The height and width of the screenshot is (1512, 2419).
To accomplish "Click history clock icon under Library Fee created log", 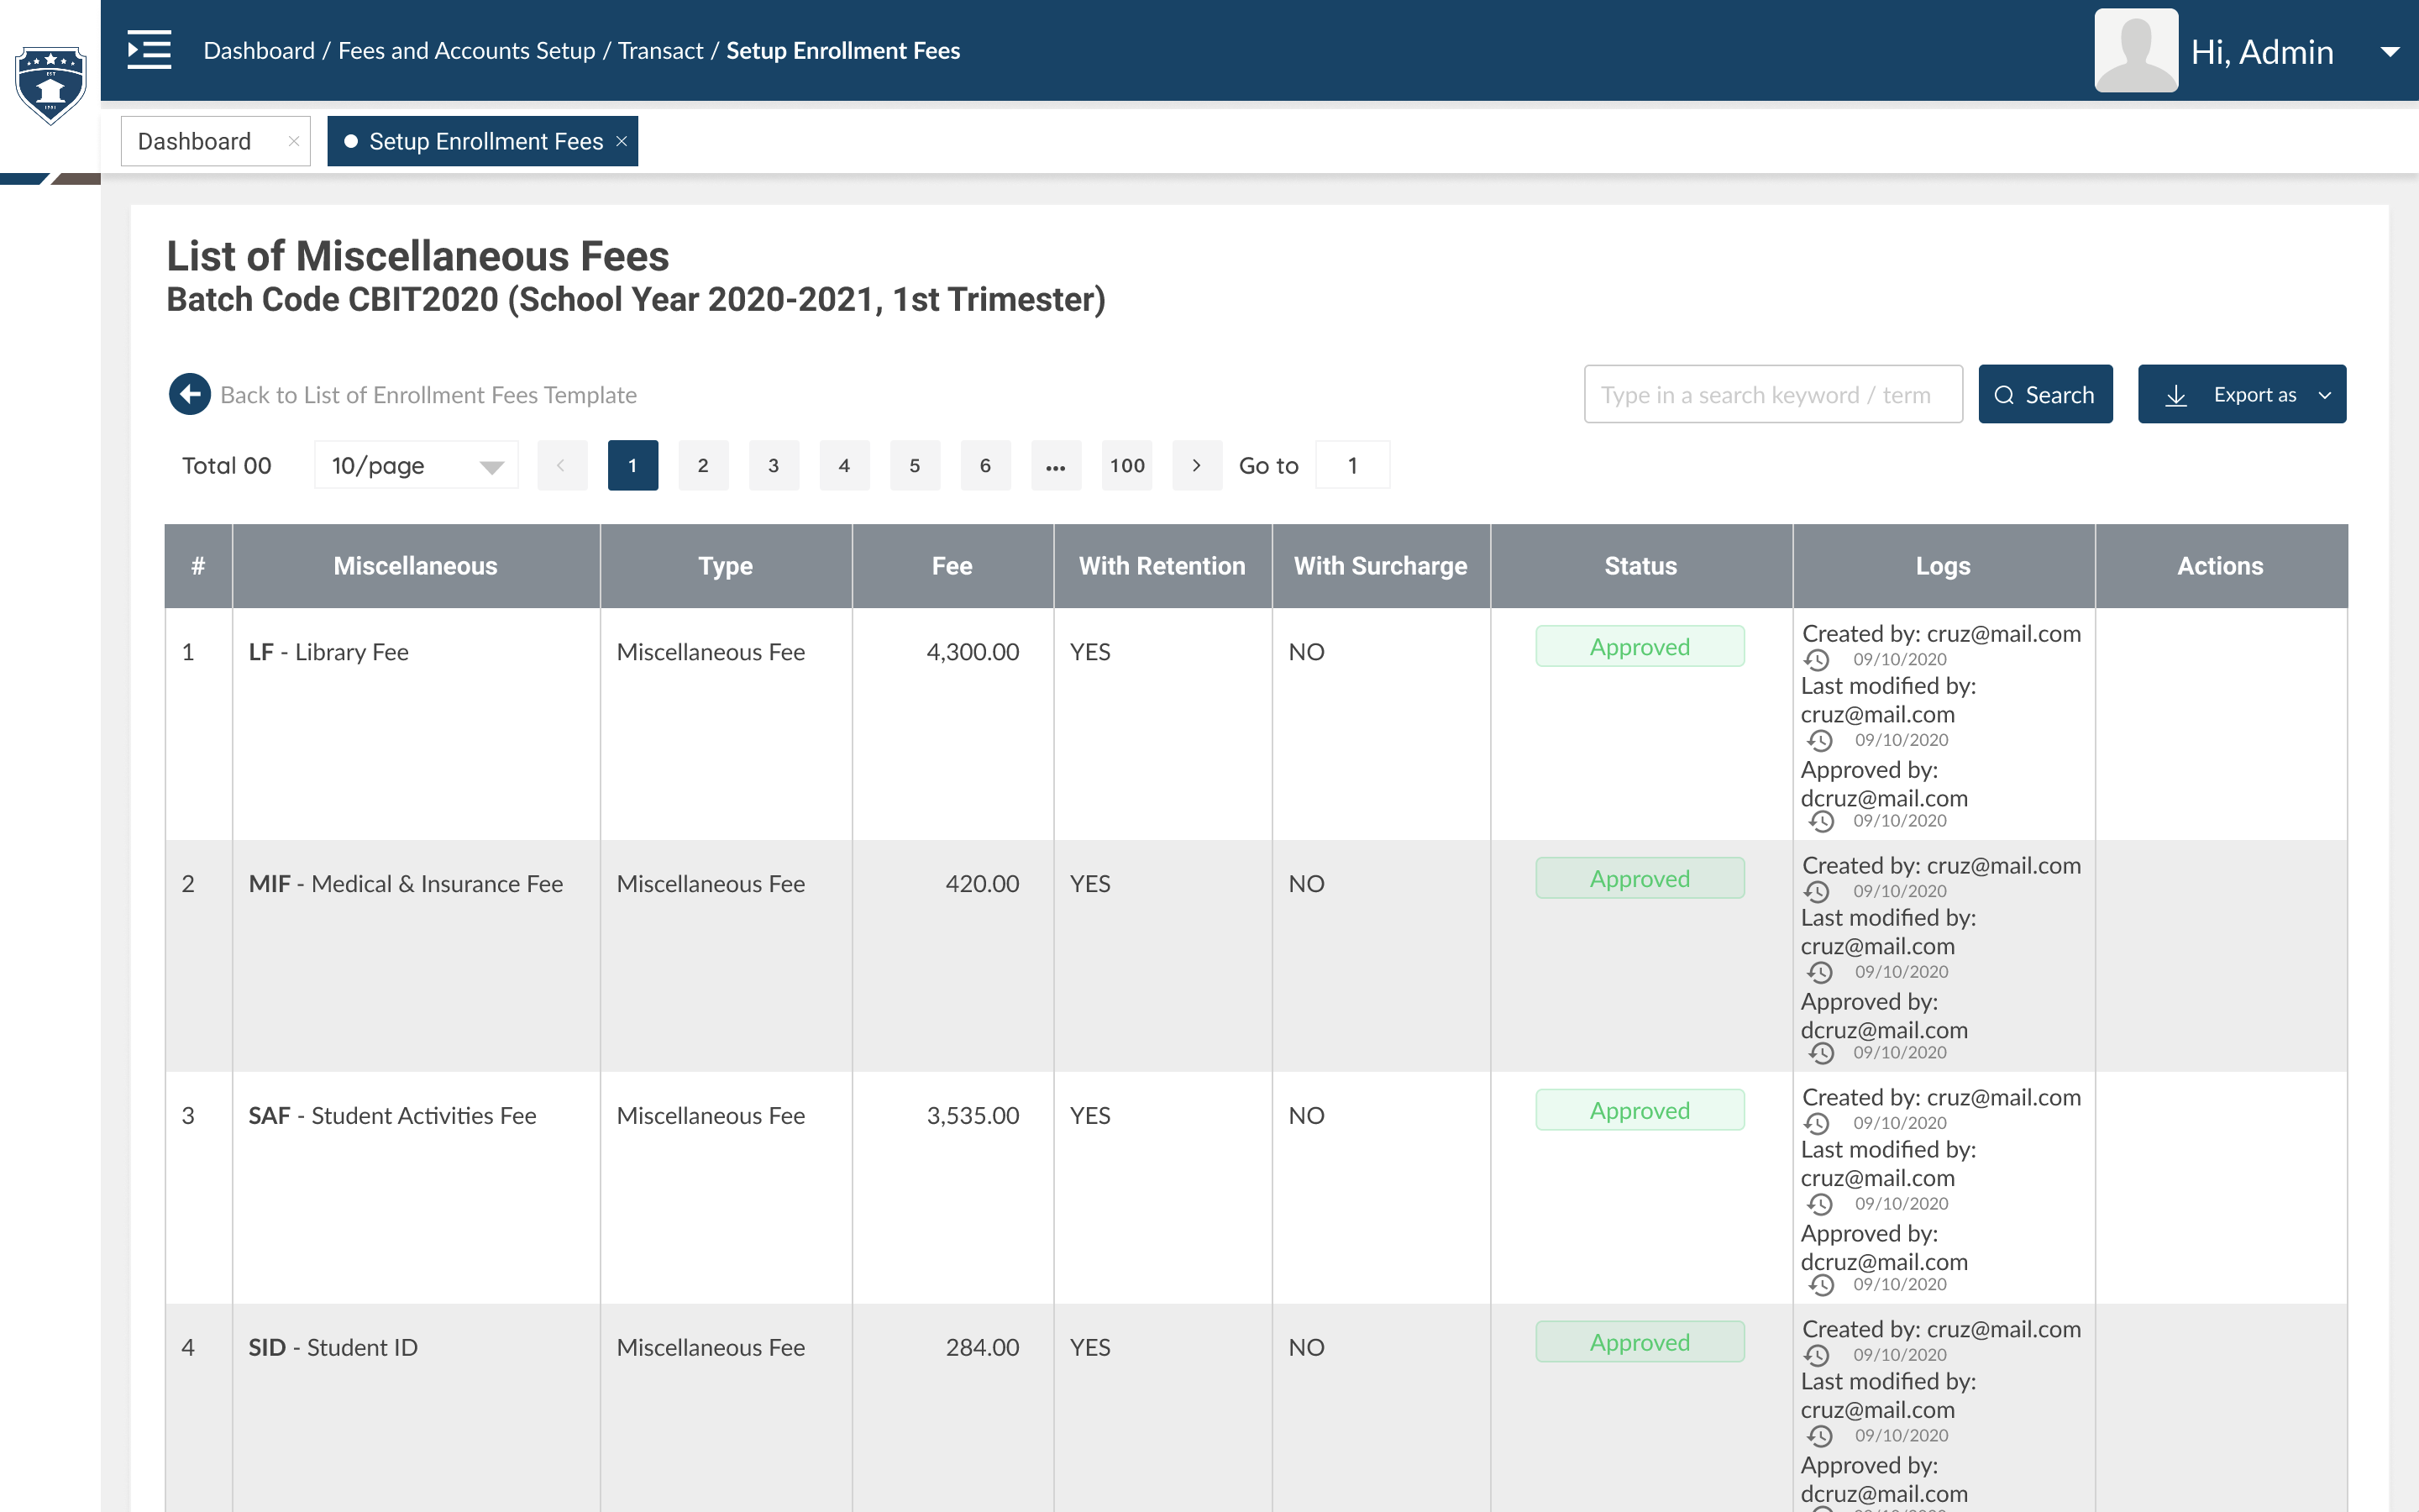I will click(1816, 660).
